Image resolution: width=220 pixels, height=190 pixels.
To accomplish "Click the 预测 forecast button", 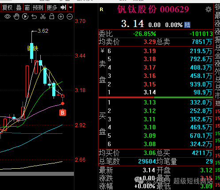I will point(38,8).
